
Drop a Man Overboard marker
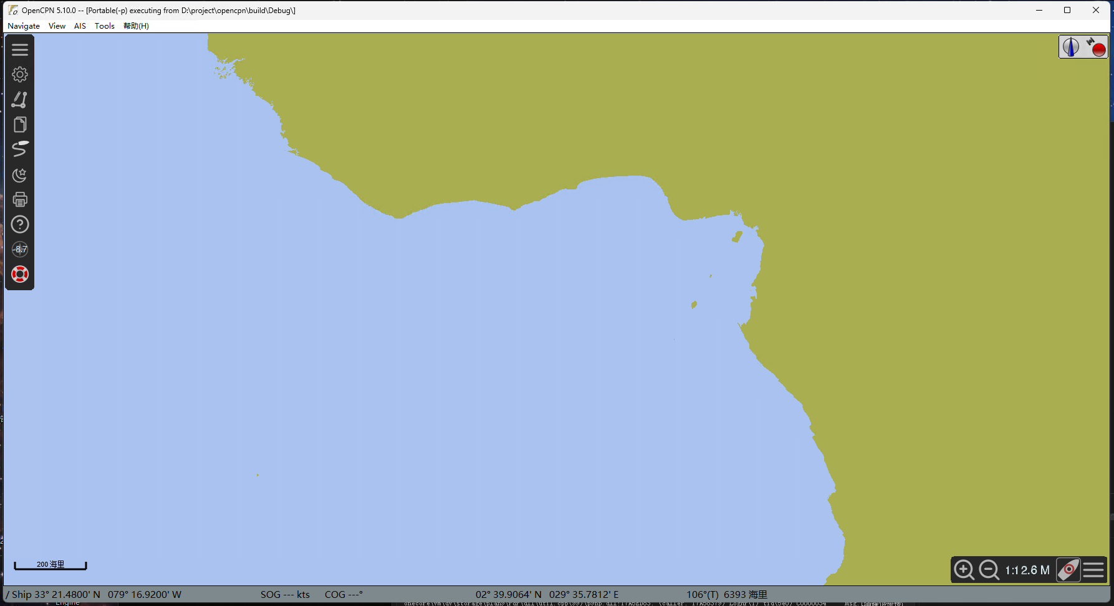pyautogui.click(x=20, y=274)
